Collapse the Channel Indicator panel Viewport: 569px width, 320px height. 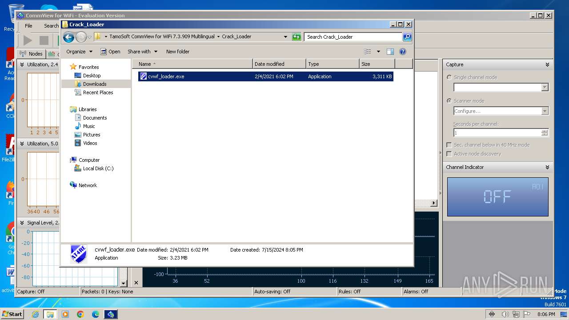547,167
